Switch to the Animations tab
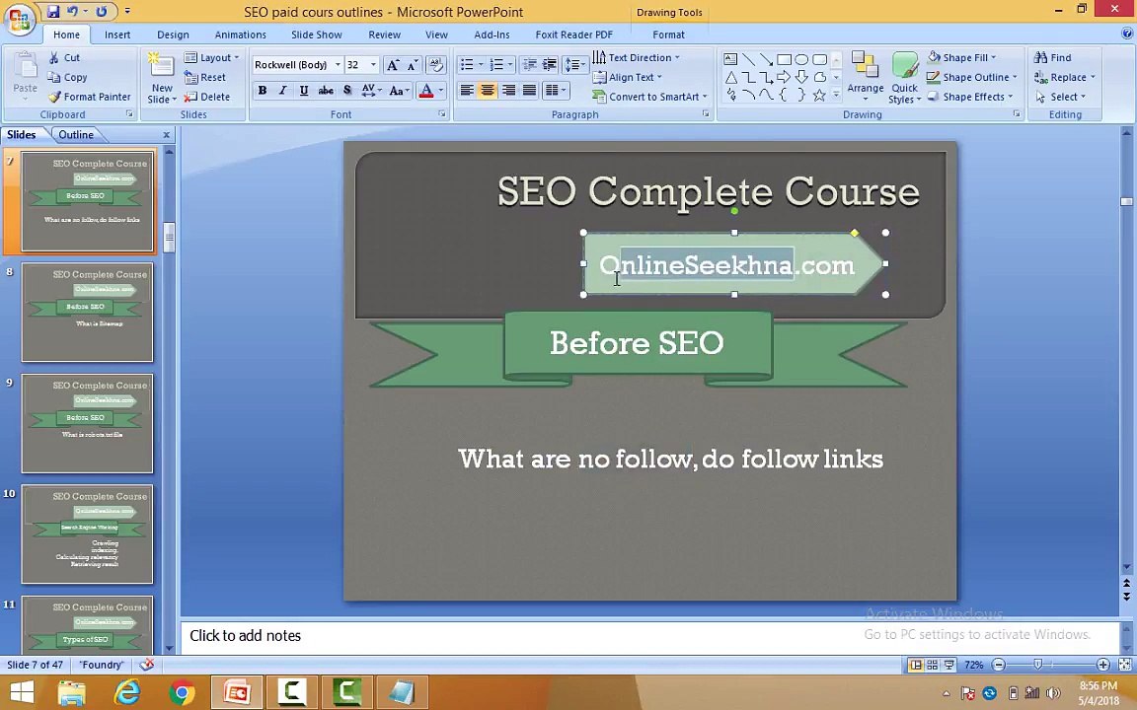Image resolution: width=1137 pixels, height=710 pixels. click(240, 35)
